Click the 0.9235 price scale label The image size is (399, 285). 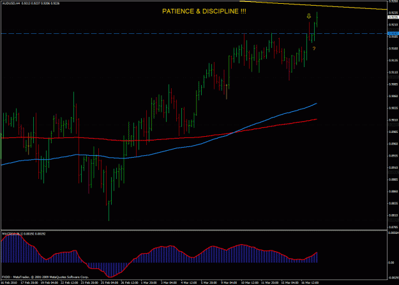(x=393, y=13)
